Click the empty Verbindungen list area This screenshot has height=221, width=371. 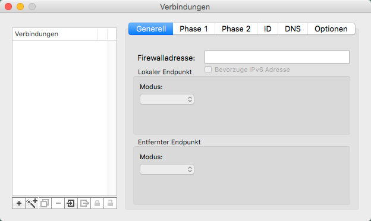60,118
